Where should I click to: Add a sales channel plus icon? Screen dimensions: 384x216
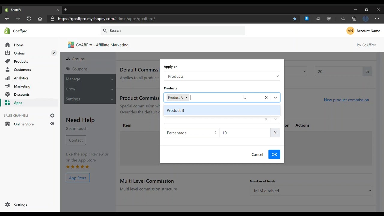pyautogui.click(x=52, y=115)
